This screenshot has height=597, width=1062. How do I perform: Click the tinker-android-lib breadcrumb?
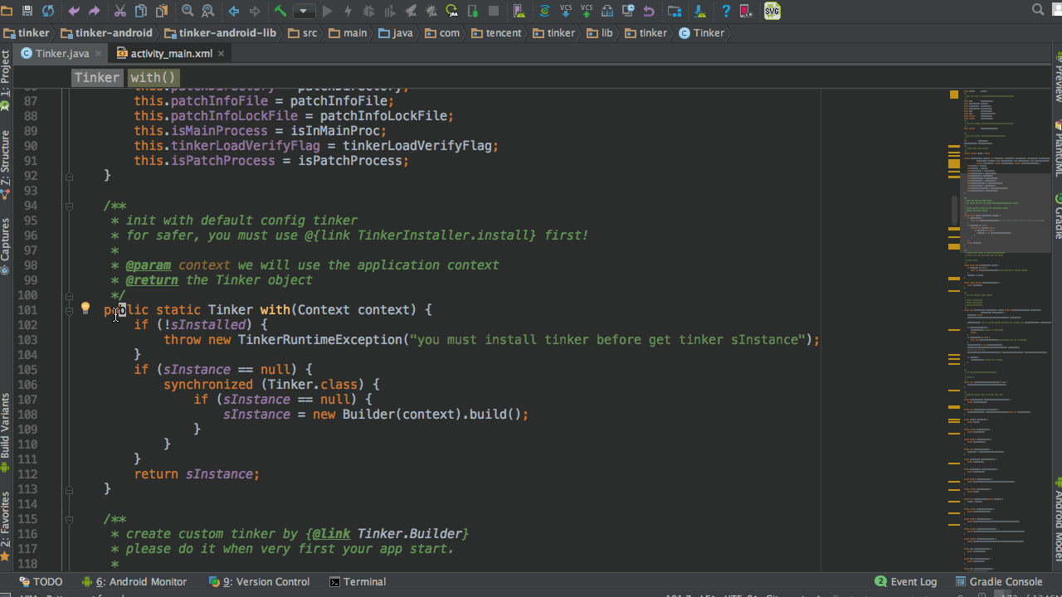coord(220,33)
